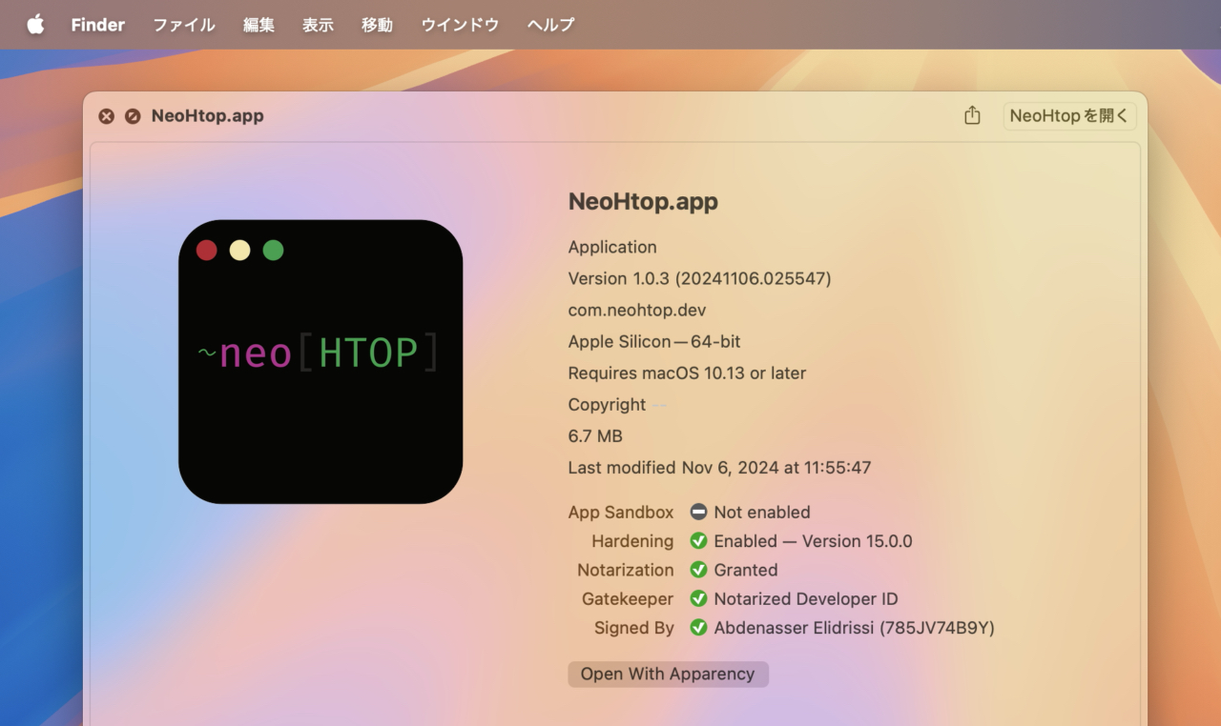
Task: Open the ファイル menu
Action: [x=184, y=25]
